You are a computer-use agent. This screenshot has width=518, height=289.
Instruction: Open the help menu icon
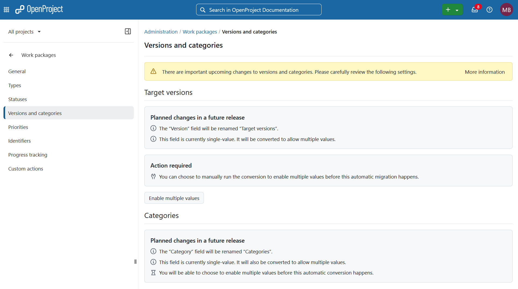tap(490, 10)
